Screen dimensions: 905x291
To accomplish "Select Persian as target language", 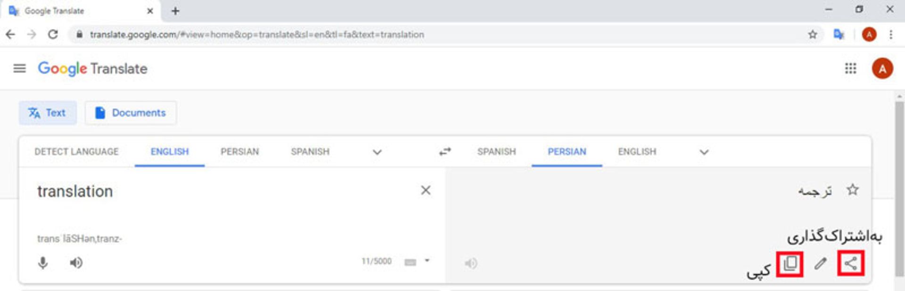I will (x=567, y=151).
